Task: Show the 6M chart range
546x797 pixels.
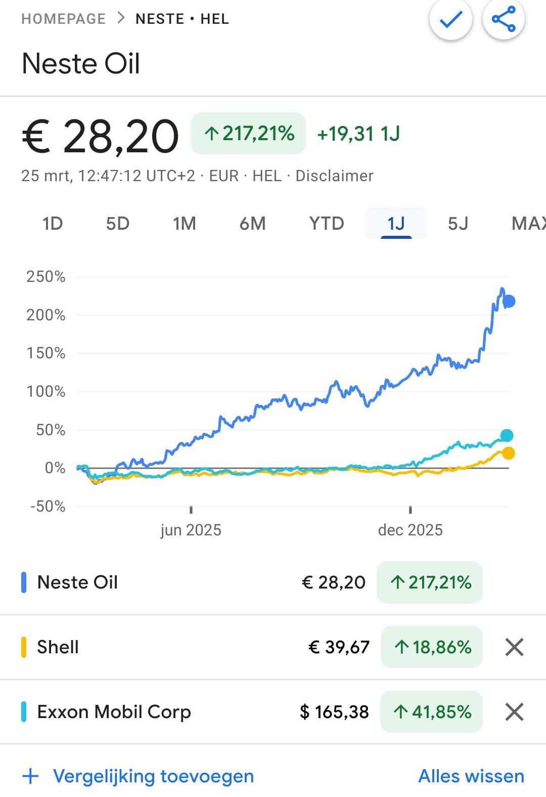Action: (x=252, y=223)
